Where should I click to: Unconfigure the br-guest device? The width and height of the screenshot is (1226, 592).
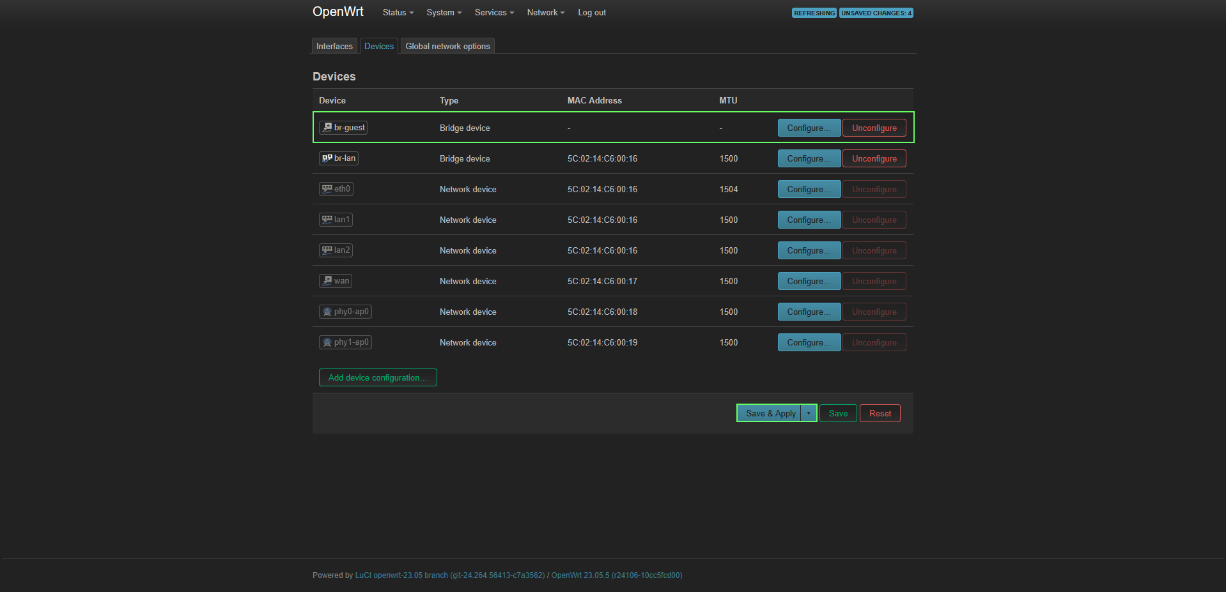(x=874, y=128)
